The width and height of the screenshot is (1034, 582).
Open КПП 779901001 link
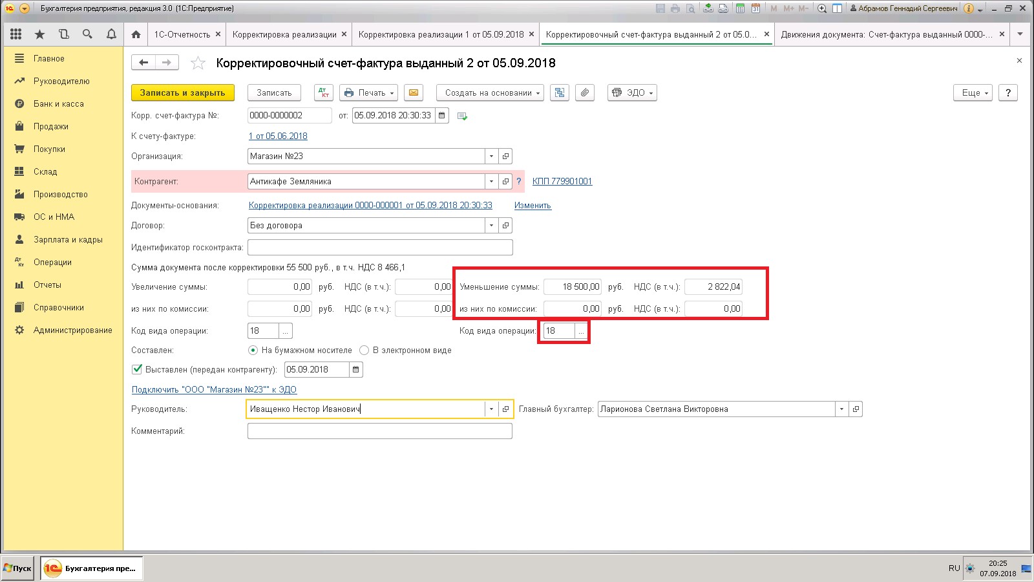(x=562, y=181)
